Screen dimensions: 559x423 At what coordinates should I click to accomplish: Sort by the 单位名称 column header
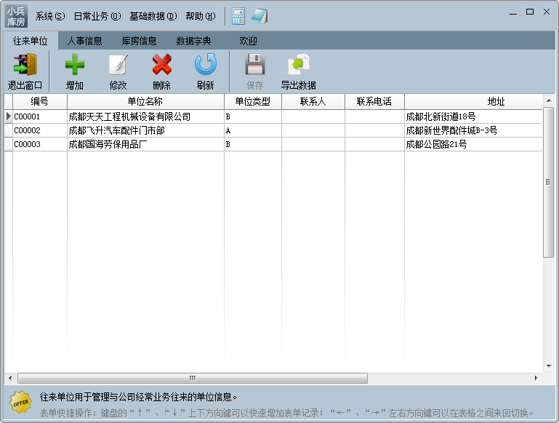145,101
